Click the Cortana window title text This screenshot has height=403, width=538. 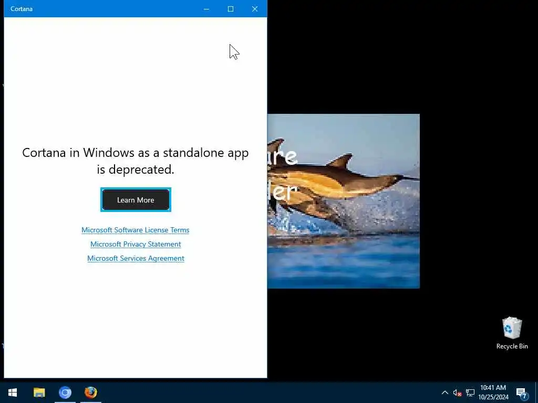tap(22, 9)
